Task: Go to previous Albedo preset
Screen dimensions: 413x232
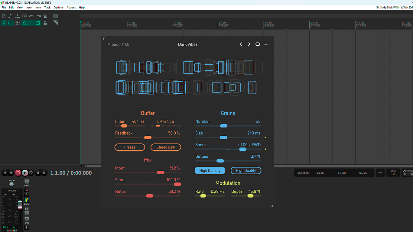Action: click(x=241, y=44)
